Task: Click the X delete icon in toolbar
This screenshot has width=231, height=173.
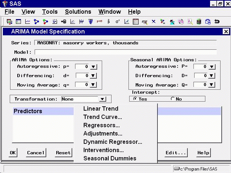Action: [x=154, y=22]
